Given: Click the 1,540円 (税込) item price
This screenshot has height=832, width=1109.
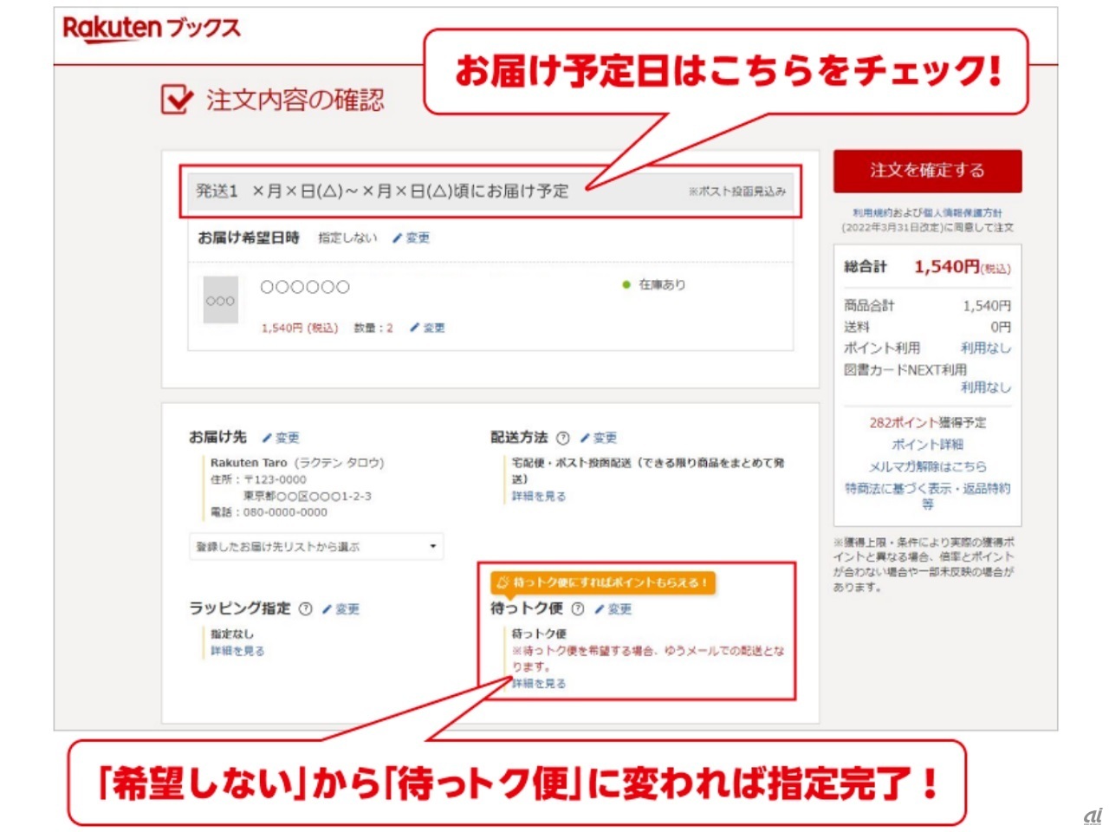Looking at the screenshot, I should [300, 328].
